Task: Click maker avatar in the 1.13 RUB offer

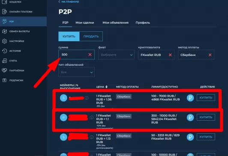Action: tap(63, 137)
